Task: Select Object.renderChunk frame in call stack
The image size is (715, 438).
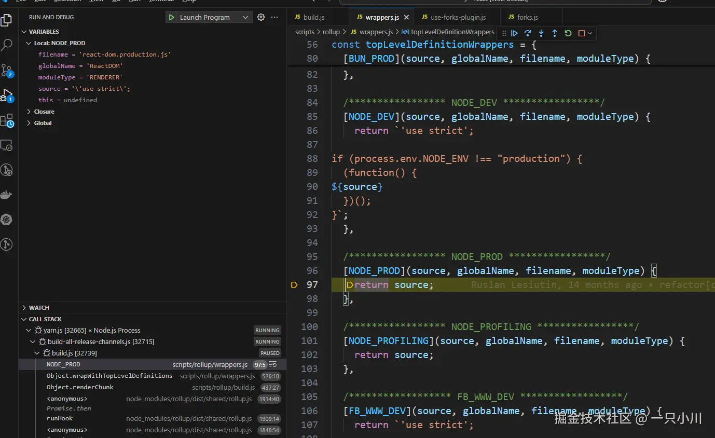Action: (x=80, y=387)
